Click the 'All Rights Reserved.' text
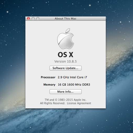 [x=53, y=103]
